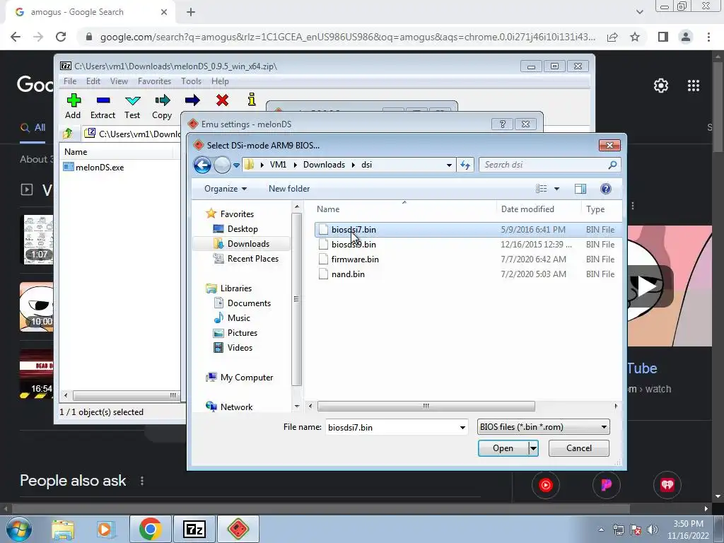Select the file firmware.bin
This screenshot has width=724, height=543.
pos(355,259)
